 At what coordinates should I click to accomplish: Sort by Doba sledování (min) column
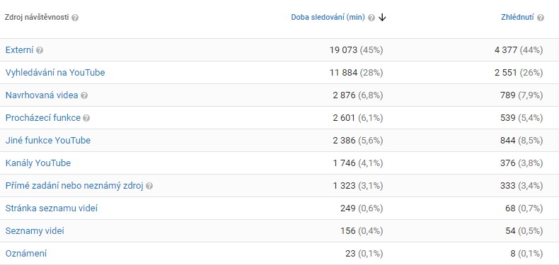coord(328,17)
